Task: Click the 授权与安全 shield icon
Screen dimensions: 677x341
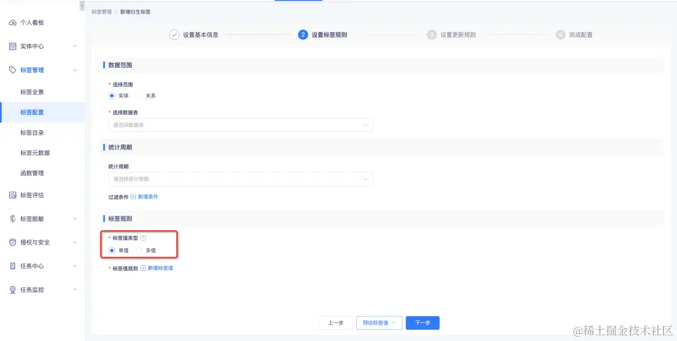Action: tap(13, 242)
